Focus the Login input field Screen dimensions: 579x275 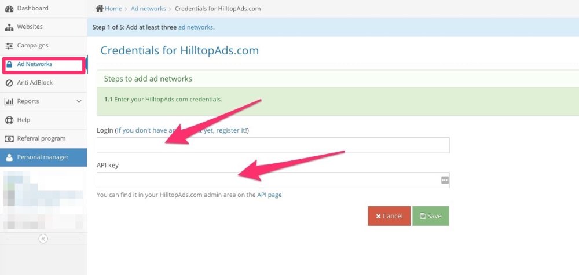(x=273, y=145)
